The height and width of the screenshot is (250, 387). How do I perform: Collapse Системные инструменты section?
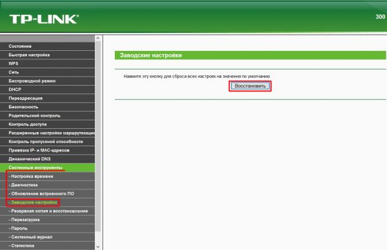(47, 168)
